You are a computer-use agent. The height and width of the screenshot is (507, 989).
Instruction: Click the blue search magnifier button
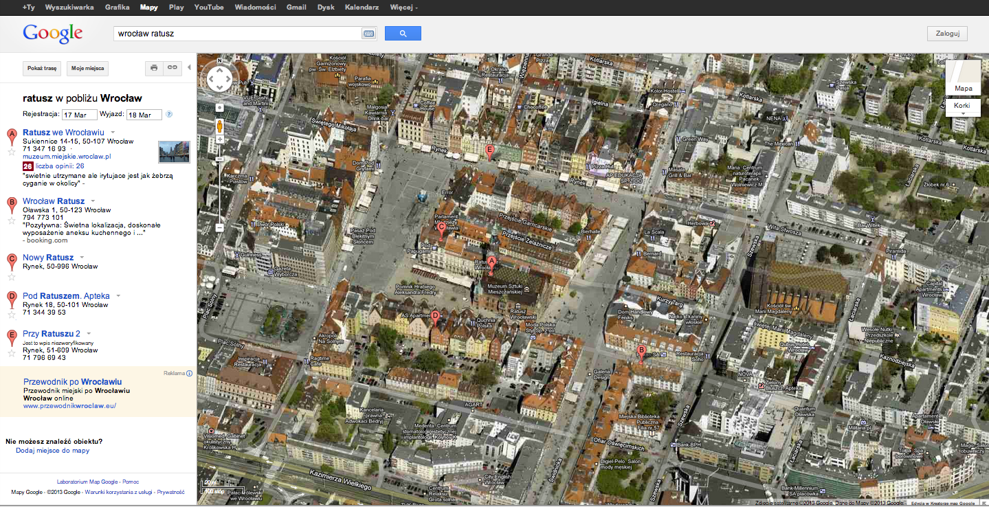[x=403, y=34]
